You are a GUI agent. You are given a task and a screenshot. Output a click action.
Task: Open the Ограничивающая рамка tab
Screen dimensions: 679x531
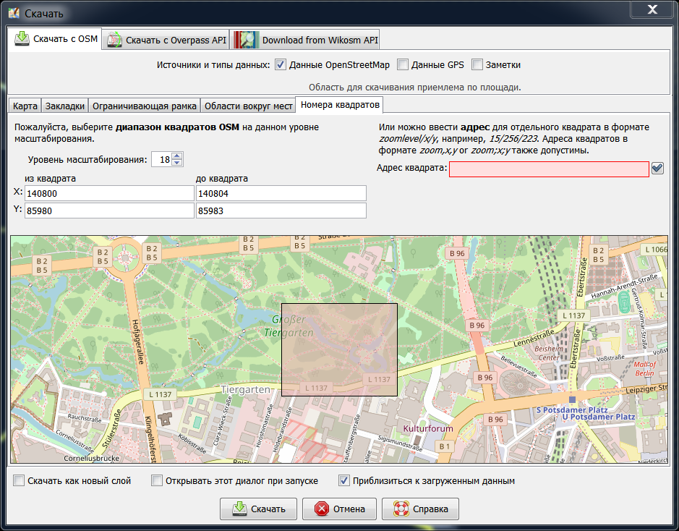(x=142, y=105)
